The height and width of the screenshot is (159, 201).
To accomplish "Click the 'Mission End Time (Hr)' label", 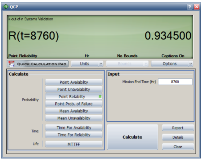I will (139, 82).
